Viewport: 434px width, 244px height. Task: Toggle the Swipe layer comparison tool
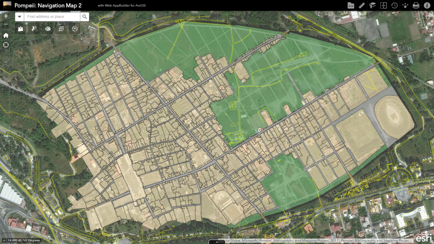pos(384,6)
